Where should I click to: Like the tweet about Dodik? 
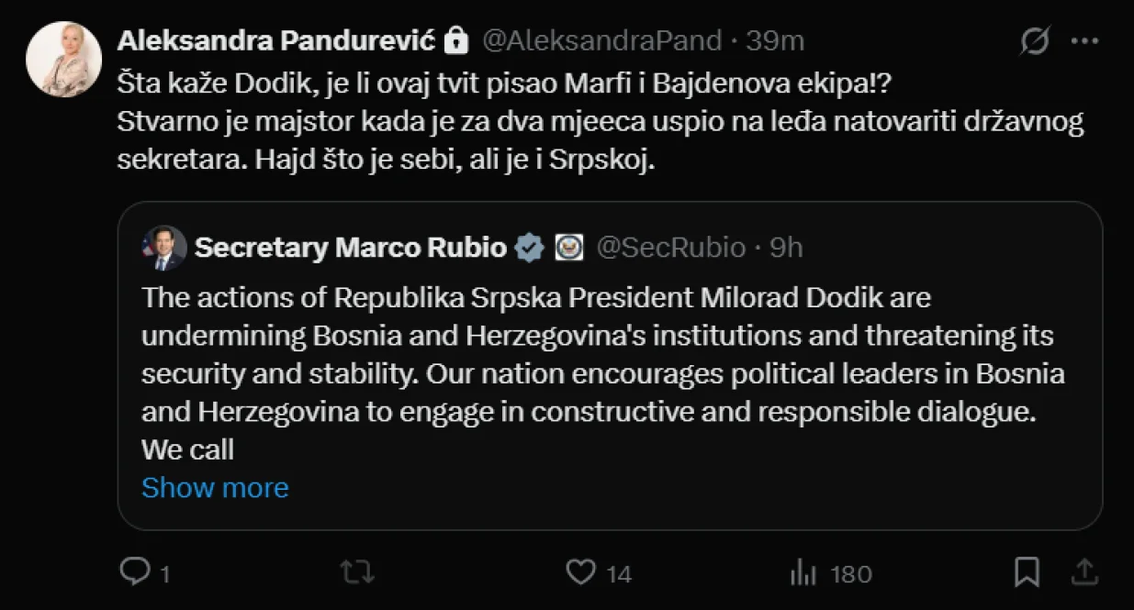pyautogui.click(x=578, y=572)
